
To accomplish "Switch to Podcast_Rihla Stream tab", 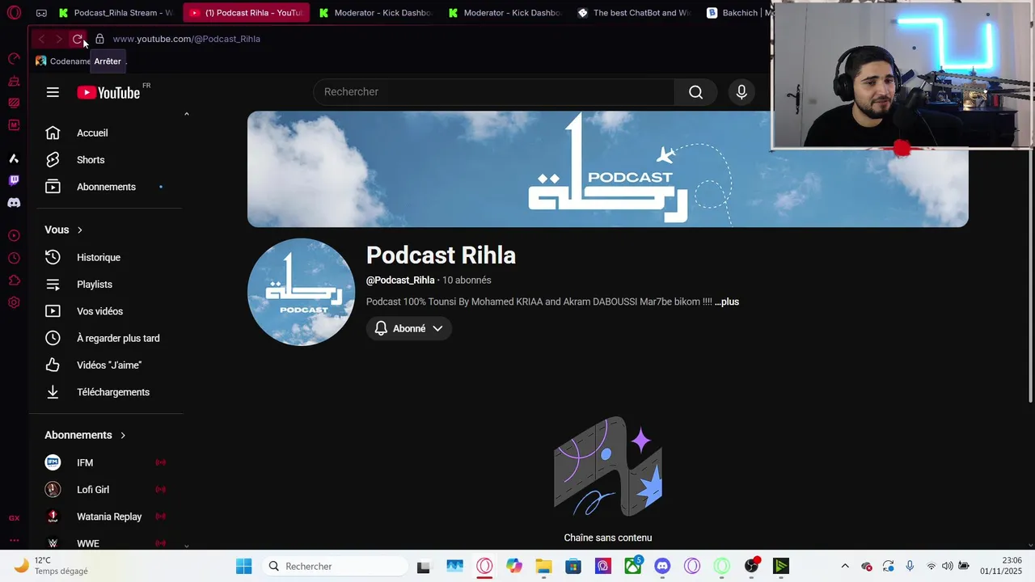I will pos(116,13).
